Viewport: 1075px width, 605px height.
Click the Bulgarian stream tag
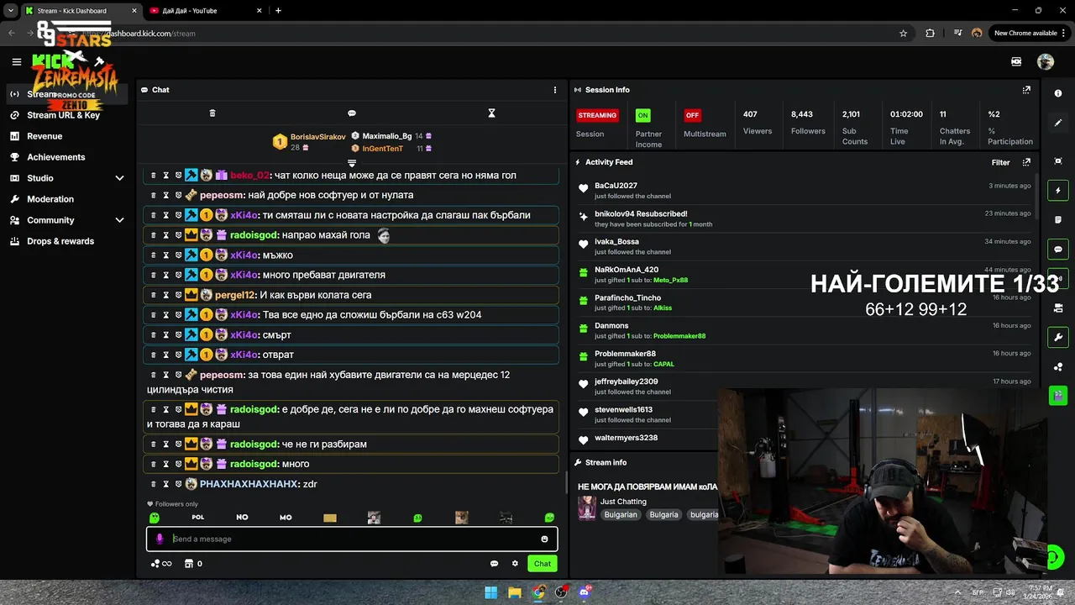pyautogui.click(x=621, y=514)
